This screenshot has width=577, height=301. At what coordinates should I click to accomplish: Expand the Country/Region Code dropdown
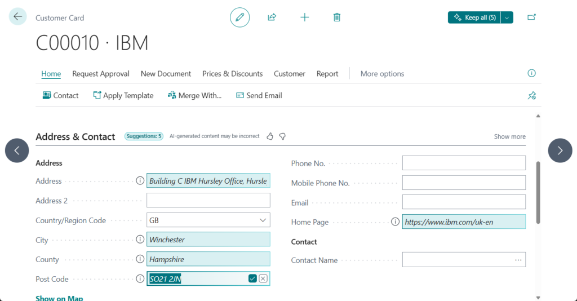pos(263,220)
